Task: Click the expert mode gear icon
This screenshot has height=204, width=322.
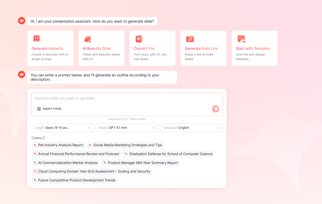Action: (39, 109)
